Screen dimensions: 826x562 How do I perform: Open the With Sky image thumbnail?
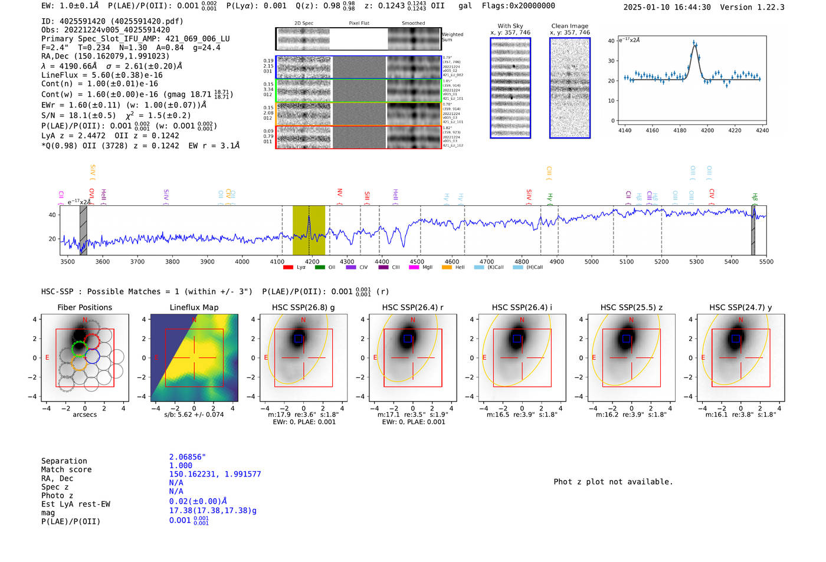[510, 88]
